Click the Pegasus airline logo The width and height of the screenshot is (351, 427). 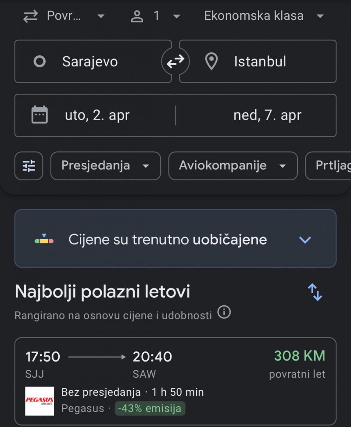pyautogui.click(x=39, y=401)
